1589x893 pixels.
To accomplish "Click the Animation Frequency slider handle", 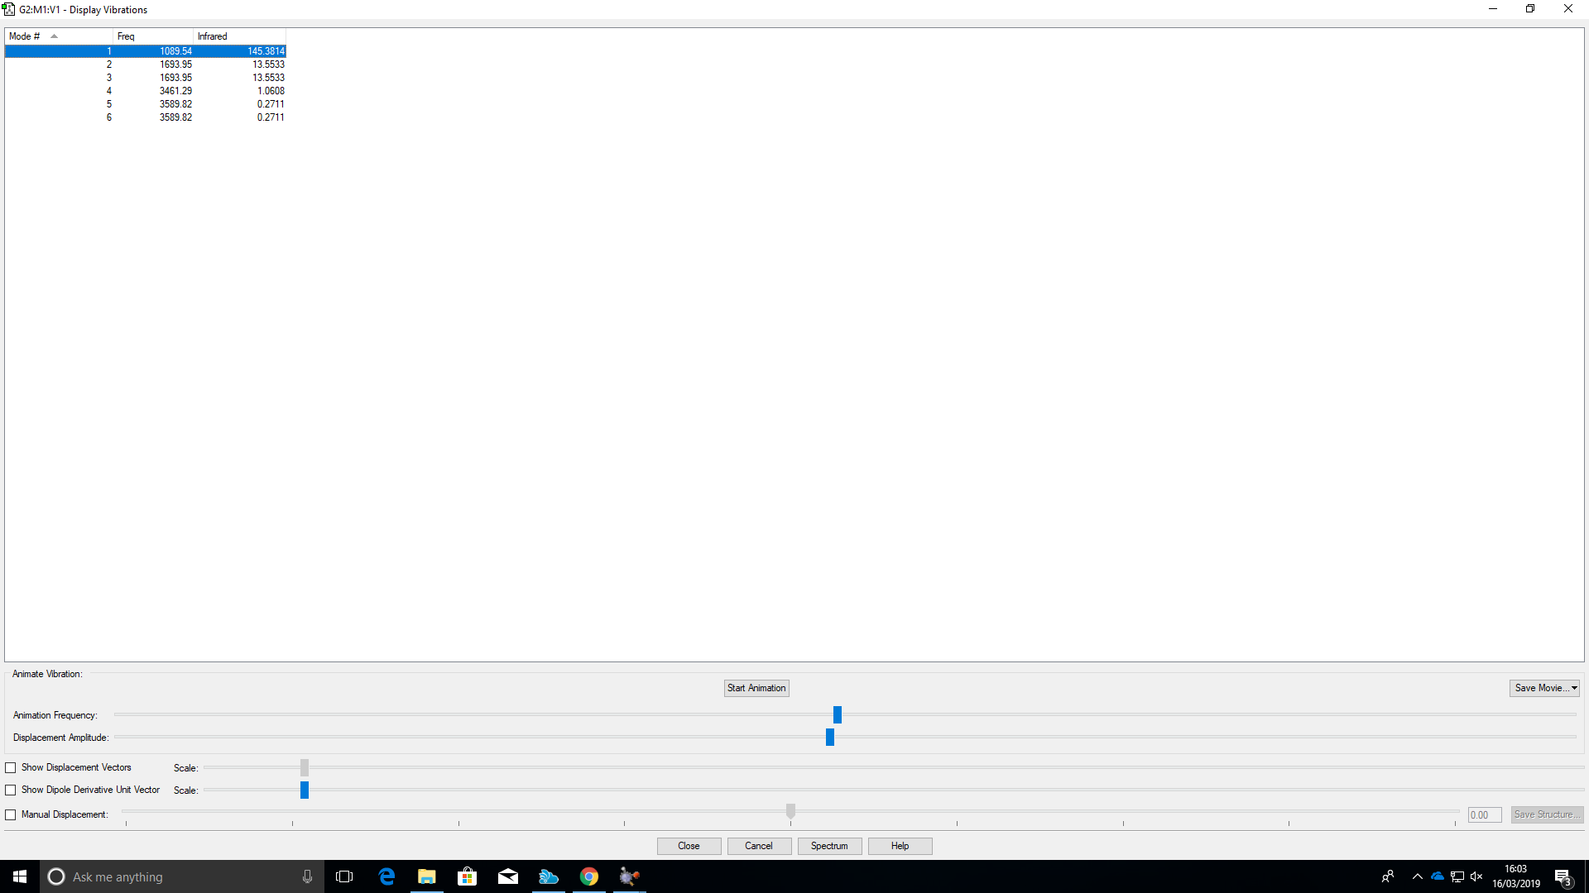I will [838, 714].
